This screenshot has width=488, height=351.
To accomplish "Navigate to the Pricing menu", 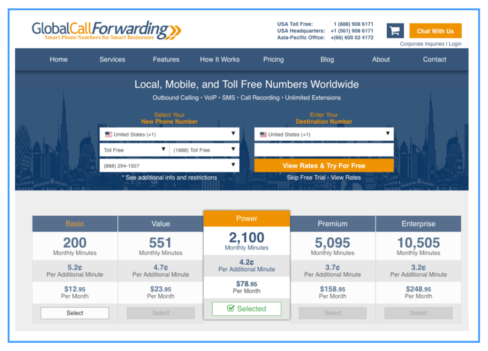I will pyautogui.click(x=273, y=59).
